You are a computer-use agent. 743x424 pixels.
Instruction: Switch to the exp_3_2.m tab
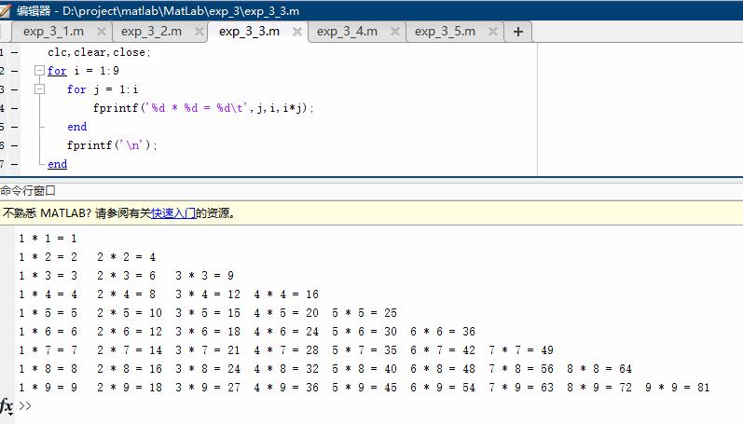pos(151,32)
